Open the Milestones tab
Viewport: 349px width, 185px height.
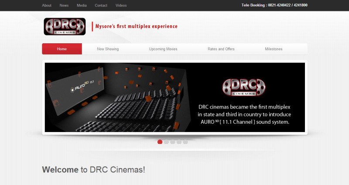tap(274, 49)
